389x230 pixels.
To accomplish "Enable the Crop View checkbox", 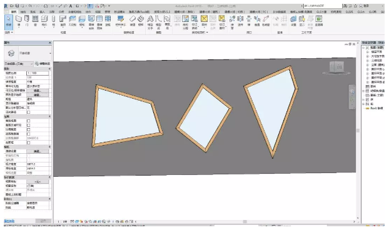I will [x=29, y=121].
